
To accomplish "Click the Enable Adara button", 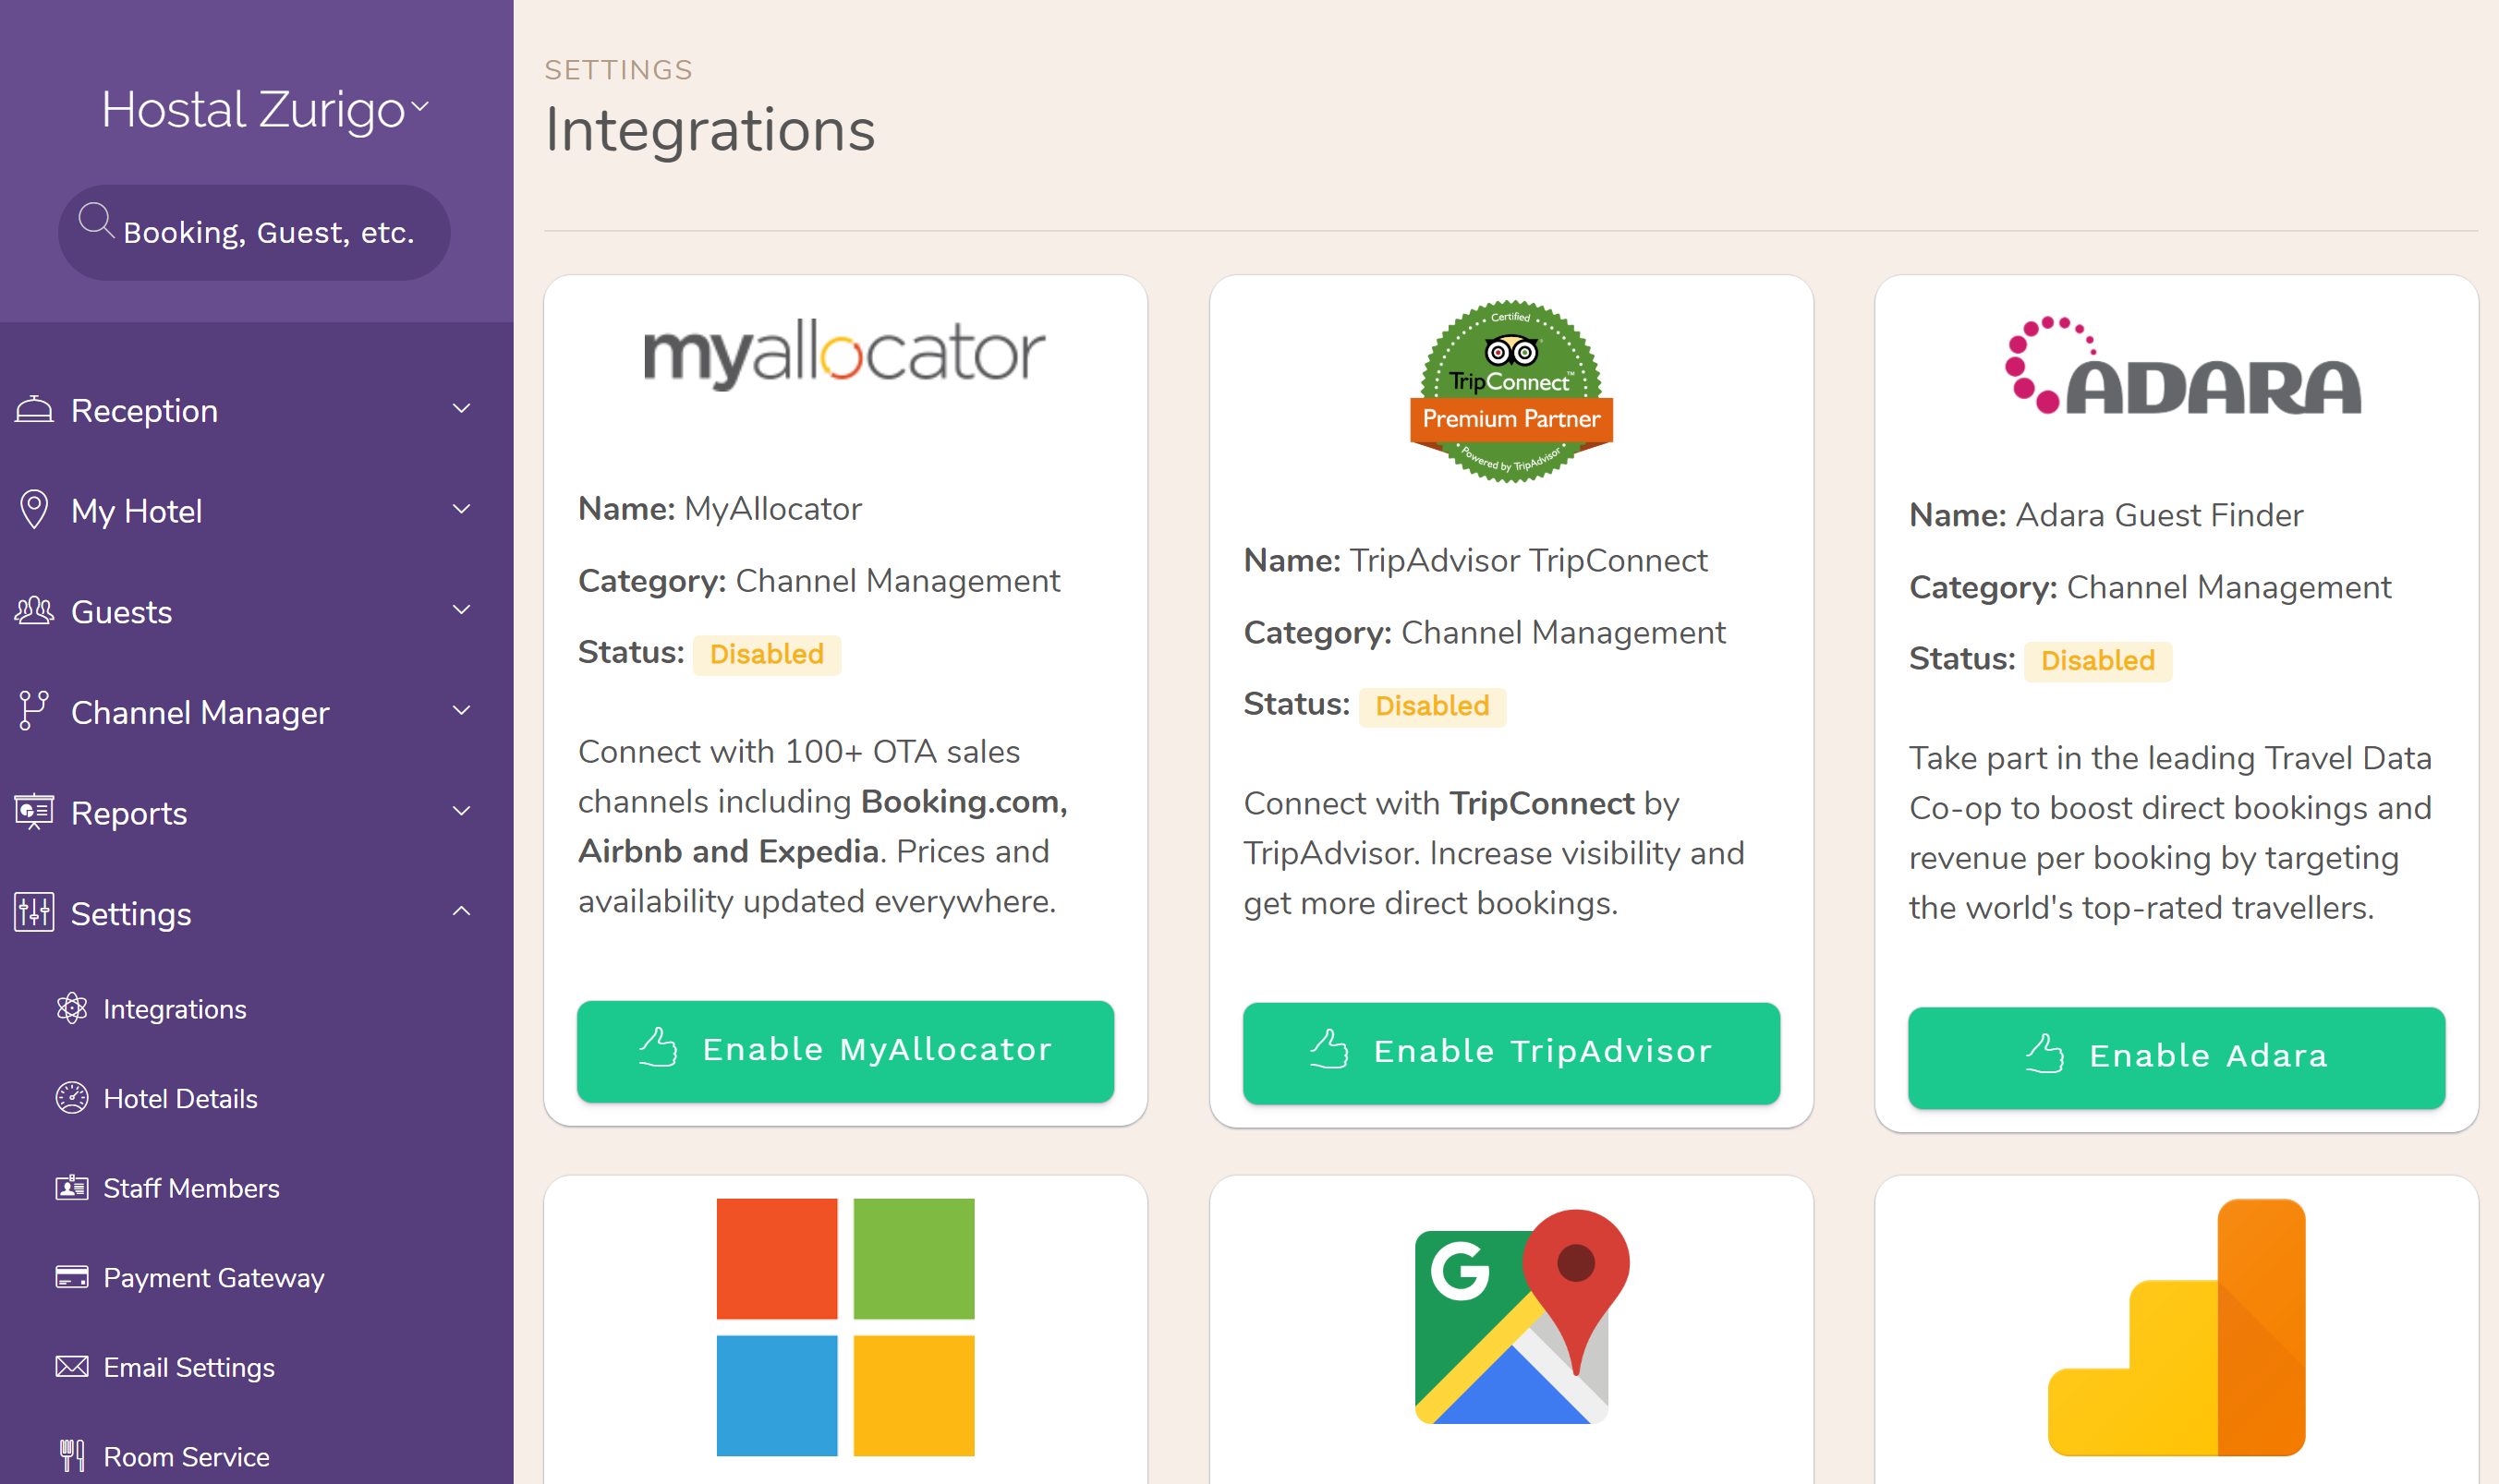I will click(x=2177, y=1057).
